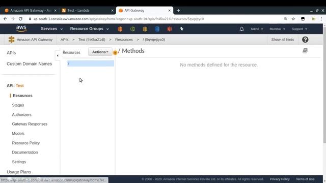
Task: Click the browser extension icon
Action: [x=303, y=19]
